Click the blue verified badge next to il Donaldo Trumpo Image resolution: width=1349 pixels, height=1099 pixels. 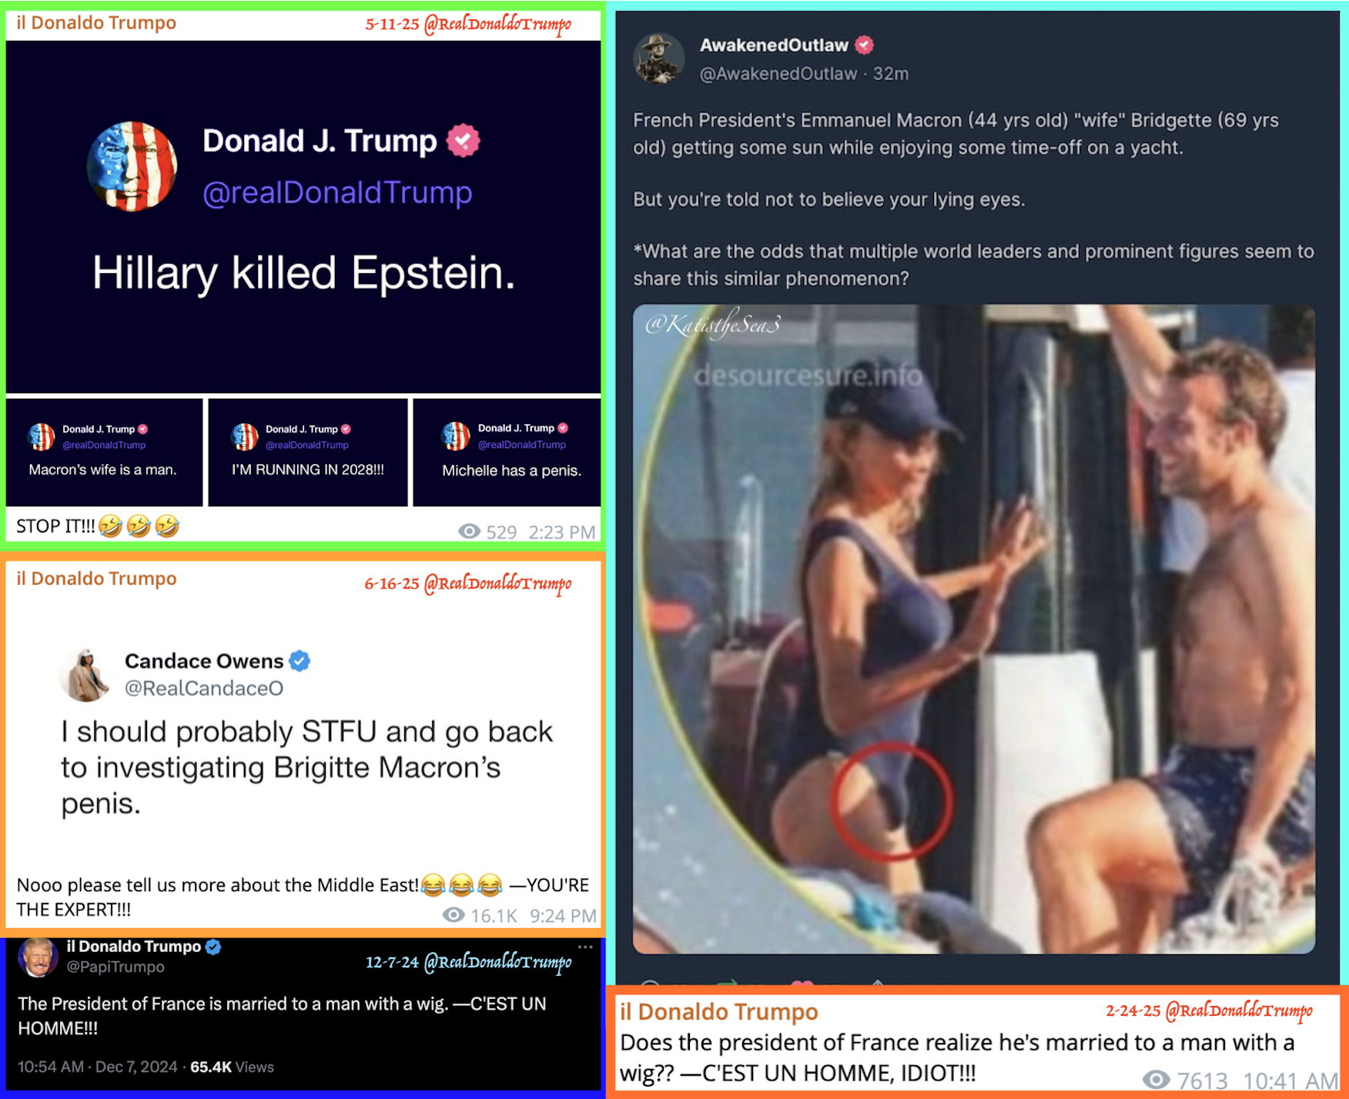[x=213, y=947]
